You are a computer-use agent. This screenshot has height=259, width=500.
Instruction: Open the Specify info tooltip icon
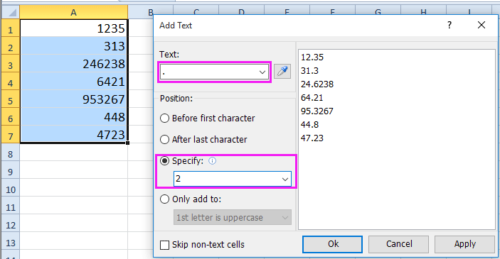pyautogui.click(x=212, y=161)
